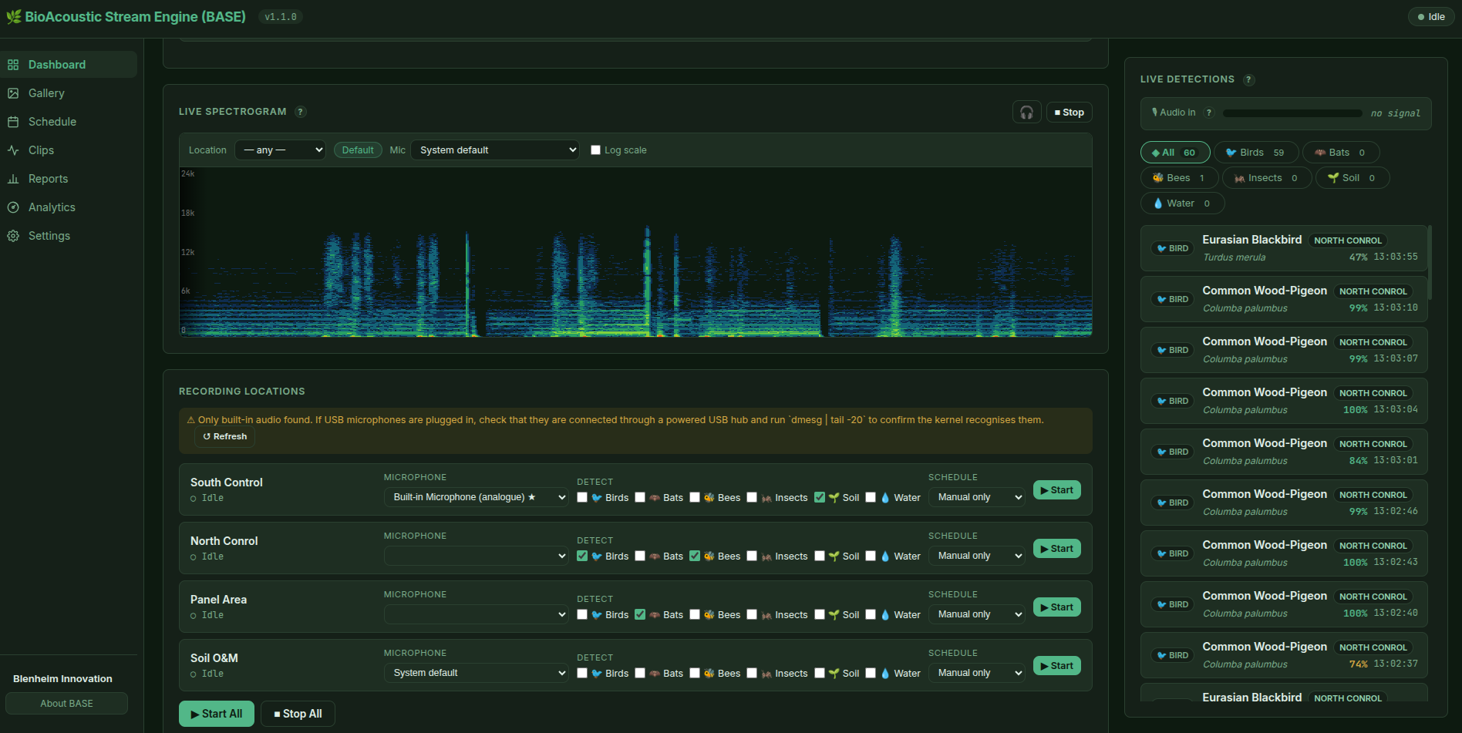Click the Reports bar chart icon
This screenshot has width=1462, height=733.
coord(13,179)
